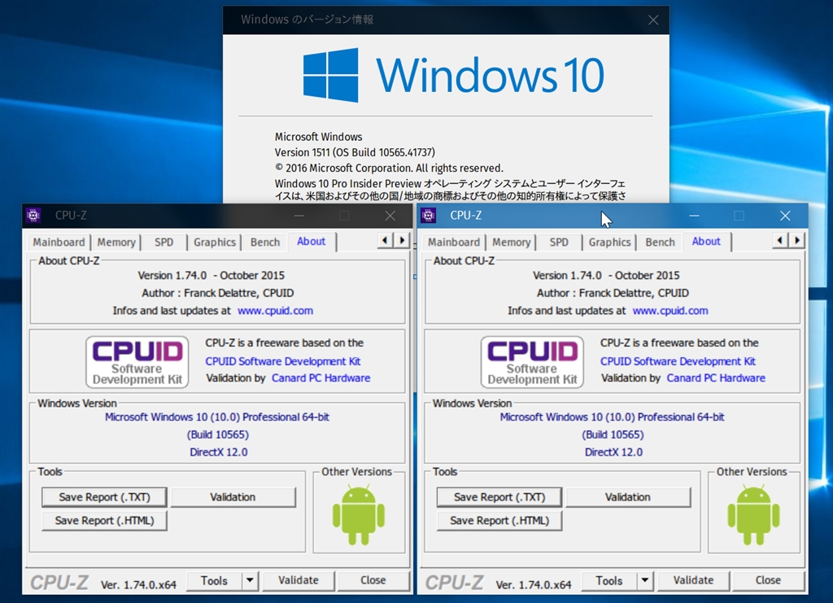The image size is (833, 603).
Task: Open Canard PC Hardware link in right window
Action: tap(716, 378)
